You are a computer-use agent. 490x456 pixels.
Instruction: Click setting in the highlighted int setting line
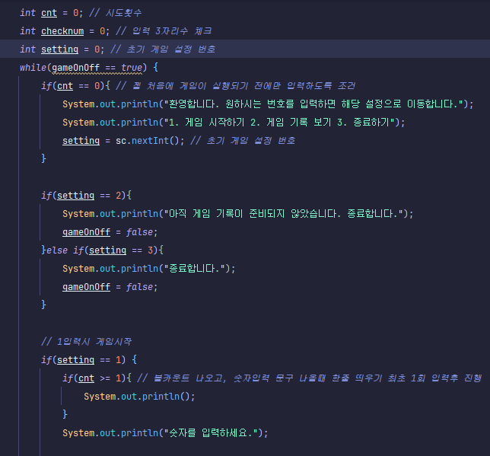(x=59, y=49)
